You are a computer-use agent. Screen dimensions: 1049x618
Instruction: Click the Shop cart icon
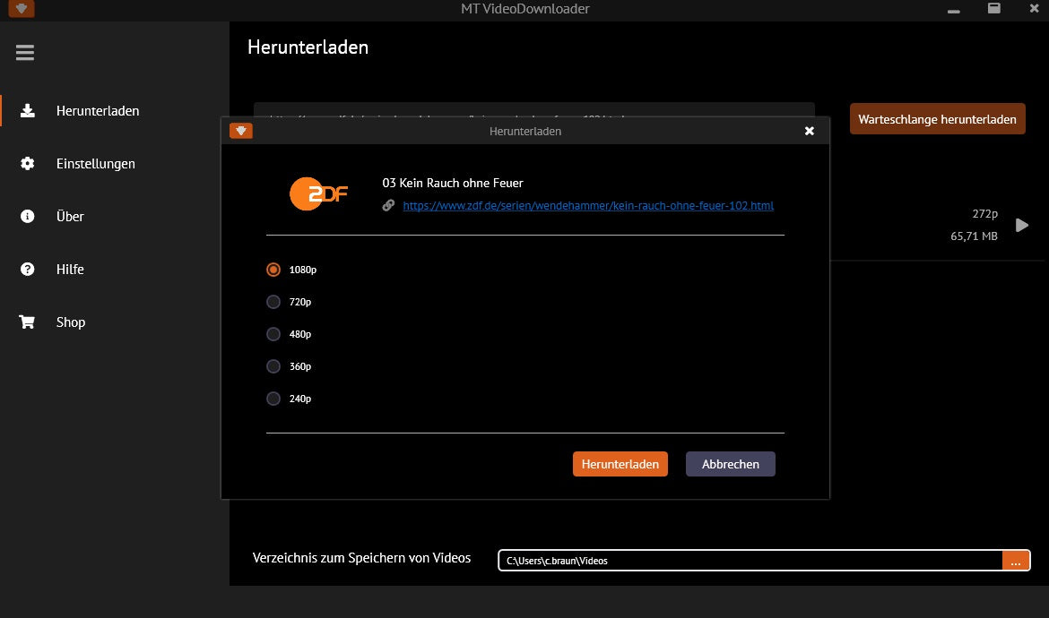pyautogui.click(x=28, y=322)
